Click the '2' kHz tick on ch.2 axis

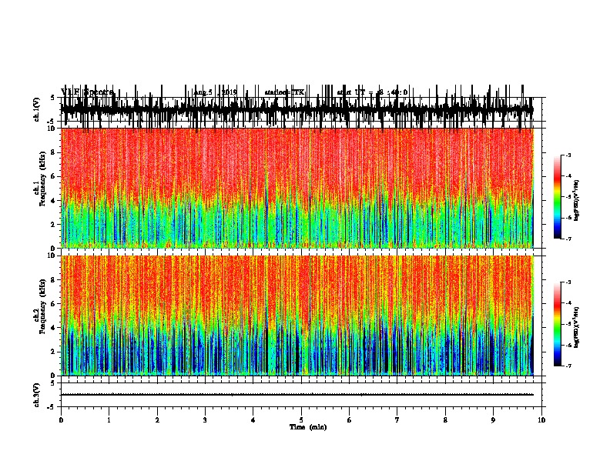54,352
